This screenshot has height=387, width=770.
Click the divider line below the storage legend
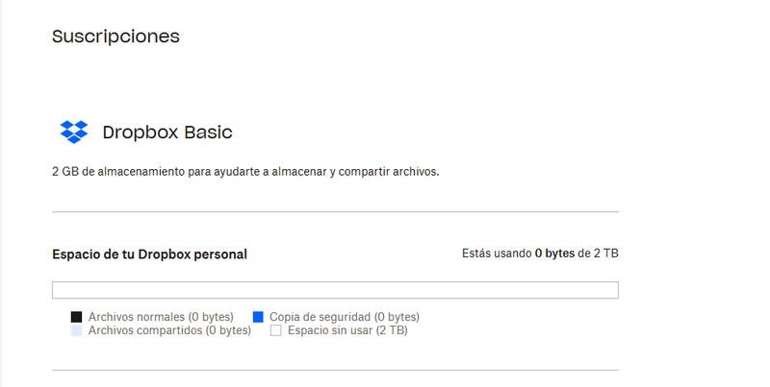(335, 370)
